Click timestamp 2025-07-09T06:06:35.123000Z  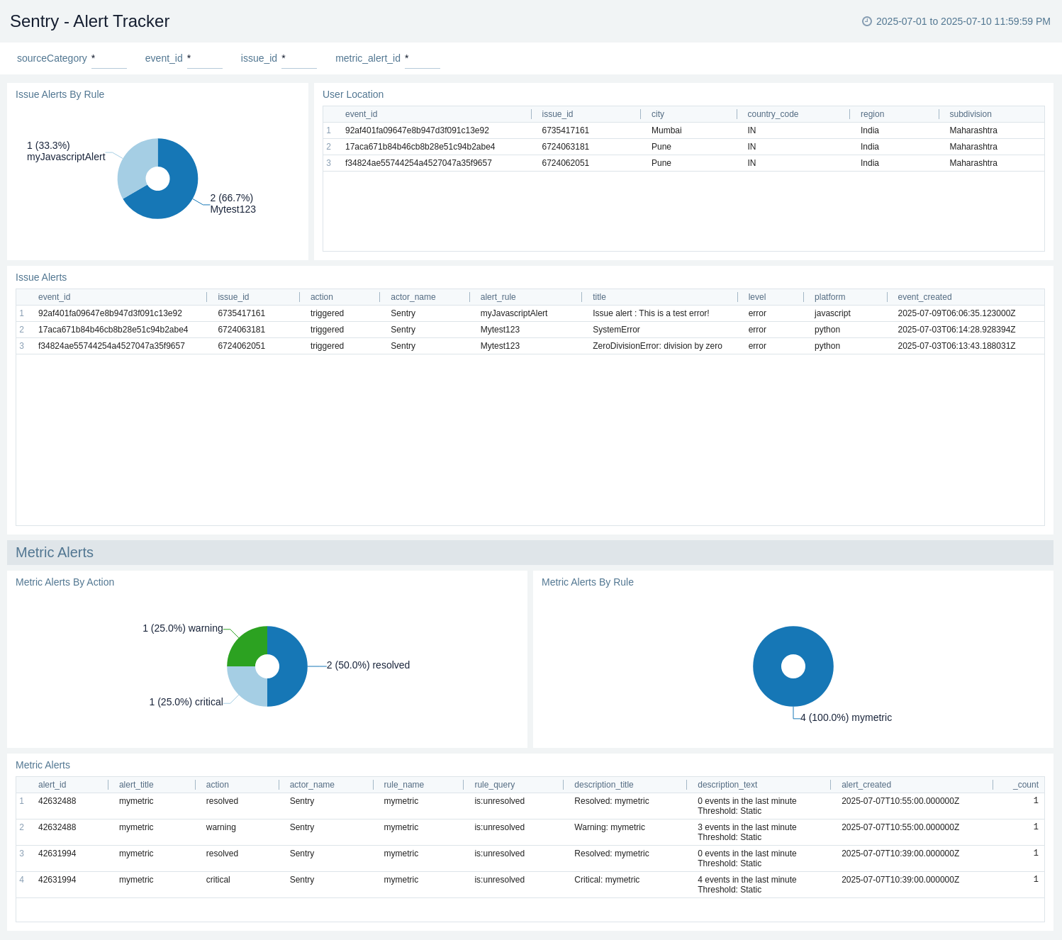point(956,313)
